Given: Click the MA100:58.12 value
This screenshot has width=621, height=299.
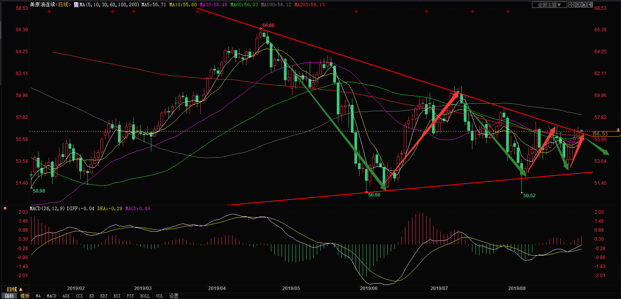Looking at the screenshot, I should [x=276, y=5].
